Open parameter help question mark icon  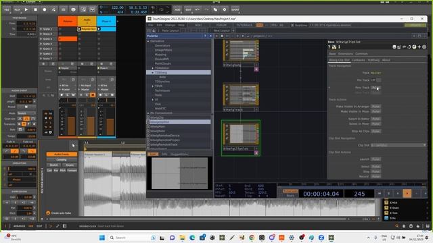pos(329,47)
